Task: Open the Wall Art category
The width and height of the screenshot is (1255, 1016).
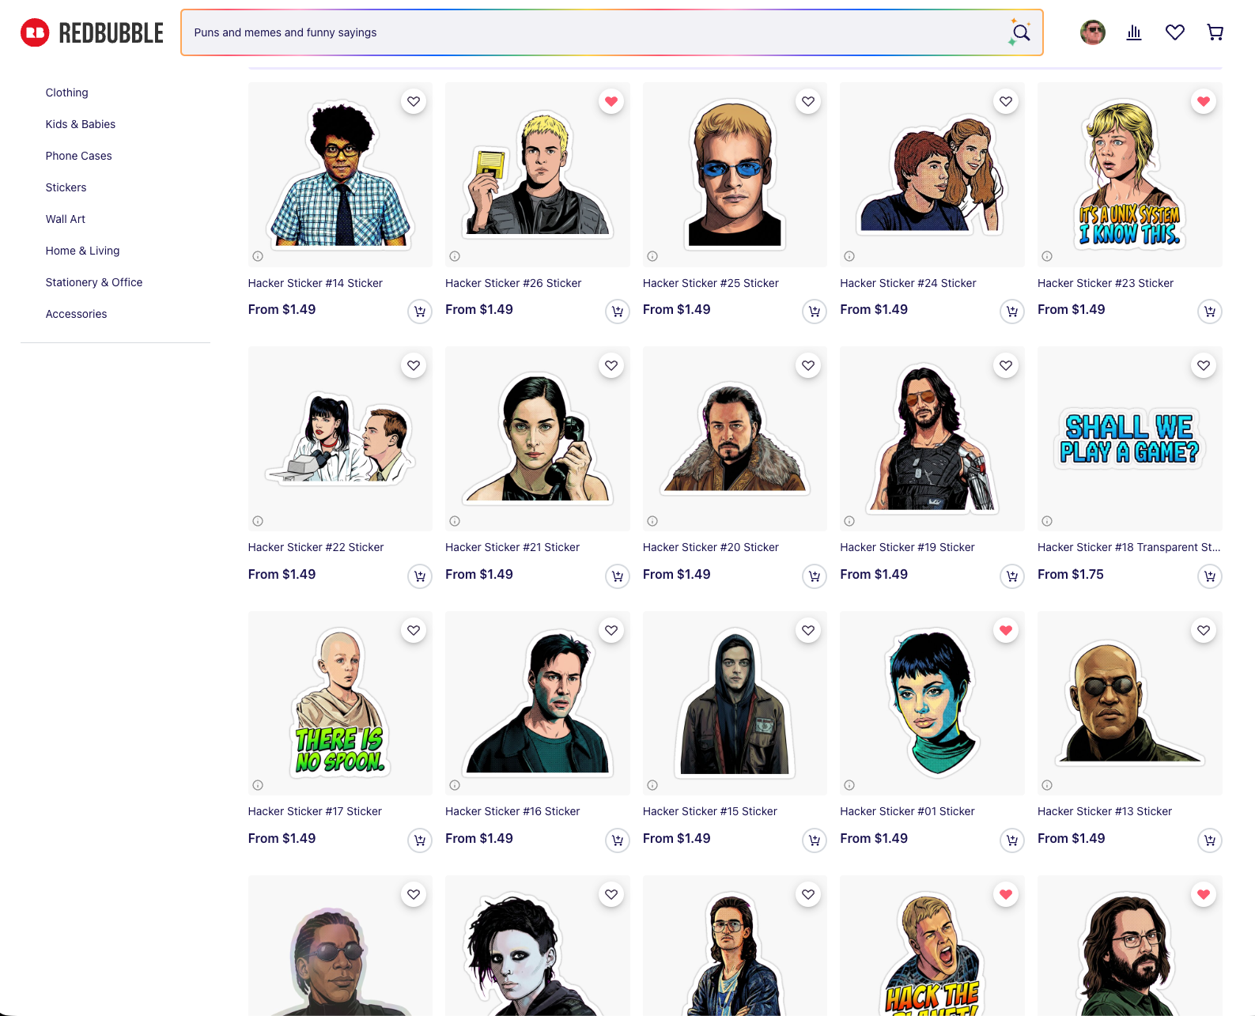Action: [x=66, y=219]
